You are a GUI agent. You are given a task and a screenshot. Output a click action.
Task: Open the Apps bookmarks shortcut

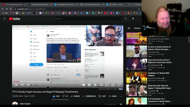[x=5, y=13]
